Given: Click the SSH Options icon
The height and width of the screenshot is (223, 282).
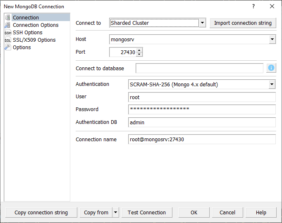Looking at the screenshot, I should pos(8,33).
